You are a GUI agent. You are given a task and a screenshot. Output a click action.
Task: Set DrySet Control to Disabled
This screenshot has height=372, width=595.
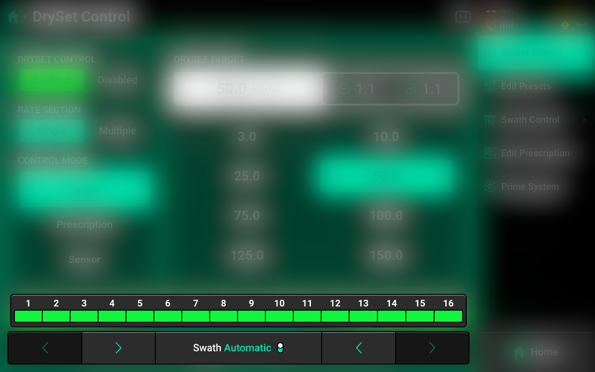coord(117,80)
